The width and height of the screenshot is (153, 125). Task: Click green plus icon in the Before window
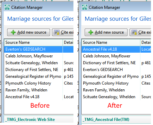(13, 32)
